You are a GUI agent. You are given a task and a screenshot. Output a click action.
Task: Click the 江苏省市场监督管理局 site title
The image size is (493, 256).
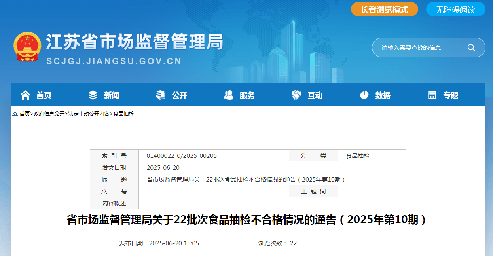click(135, 42)
